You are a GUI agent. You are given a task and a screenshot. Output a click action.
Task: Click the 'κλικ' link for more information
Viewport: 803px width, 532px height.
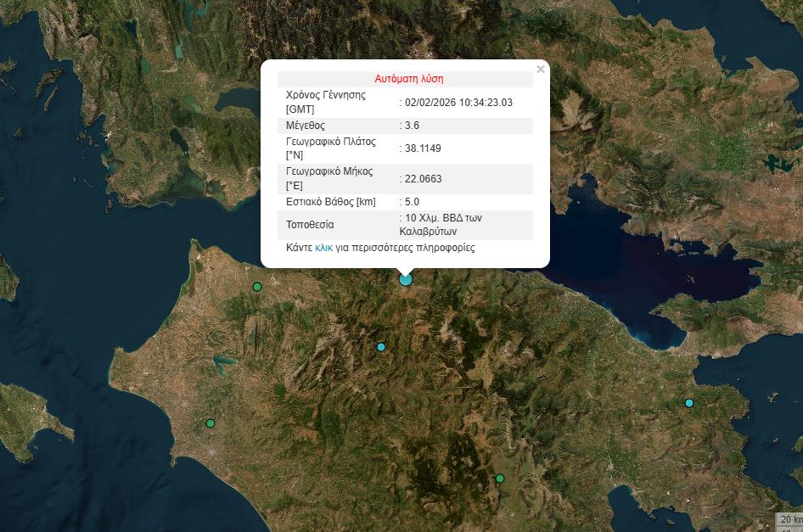pos(323,248)
